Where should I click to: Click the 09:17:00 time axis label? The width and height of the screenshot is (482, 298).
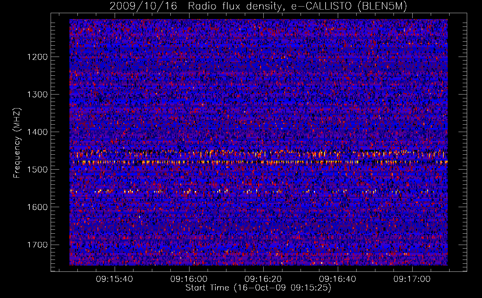[x=412, y=279]
